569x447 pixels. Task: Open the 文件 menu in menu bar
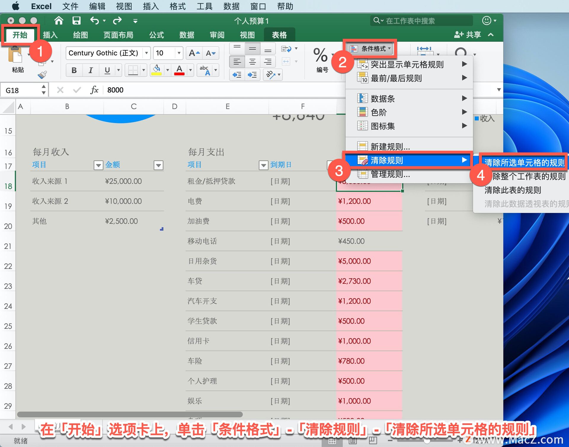click(70, 6)
